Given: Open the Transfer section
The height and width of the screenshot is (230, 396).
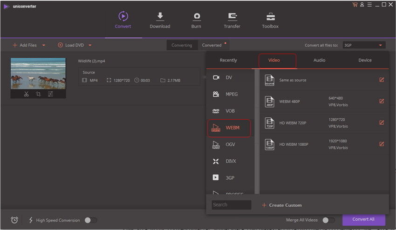Looking at the screenshot, I should [x=232, y=20].
